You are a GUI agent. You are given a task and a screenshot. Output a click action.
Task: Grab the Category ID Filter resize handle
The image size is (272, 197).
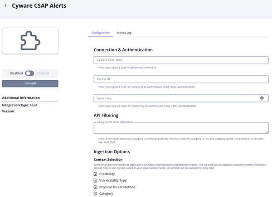267,132
